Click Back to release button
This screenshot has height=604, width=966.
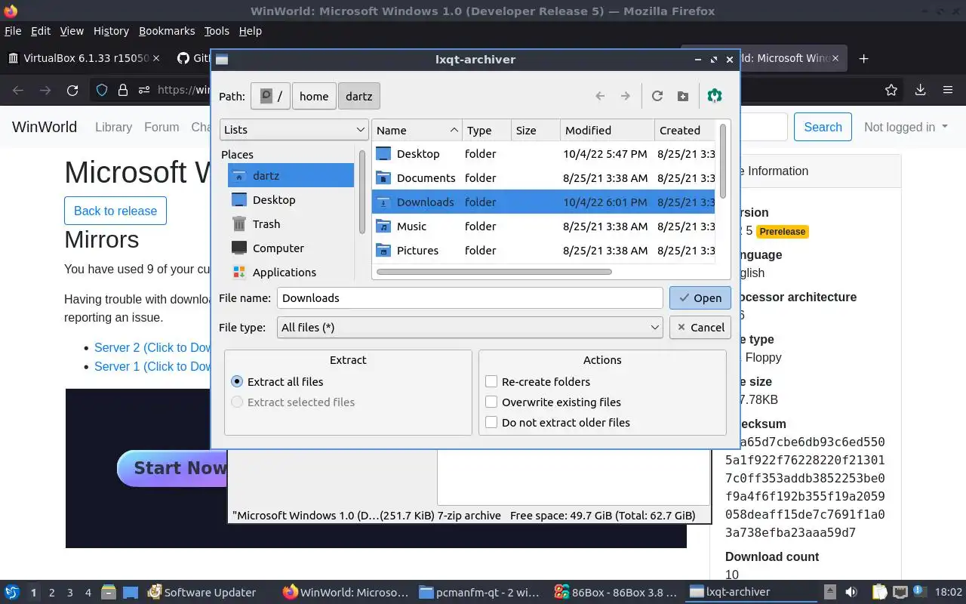click(115, 211)
